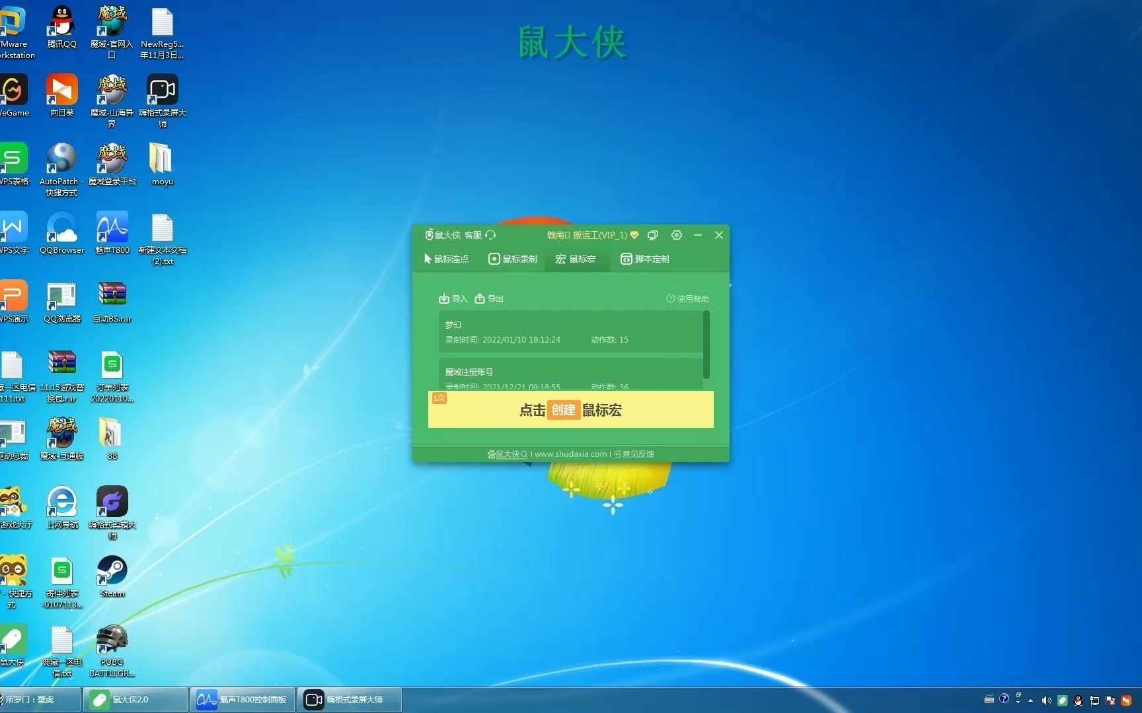Select the 订单列表 spreadsheet file icon
1142x713 pixels.
112,376
